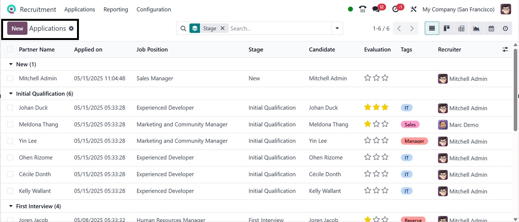Set Meldona Thang evaluation to three stars

pyautogui.click(x=385, y=124)
